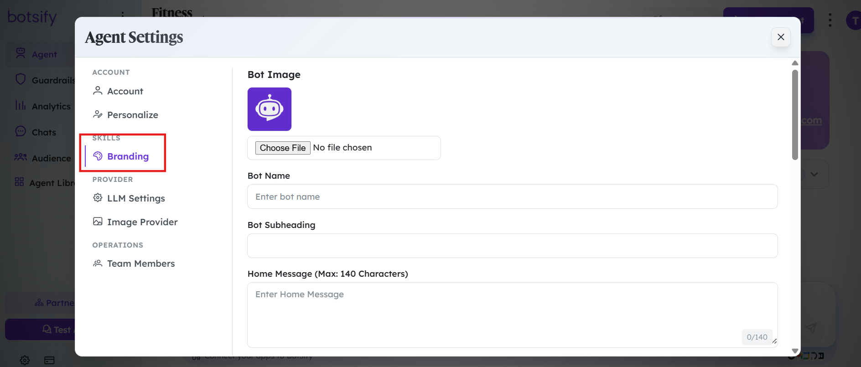Open LLM Settings section
861x367 pixels.
[129, 198]
